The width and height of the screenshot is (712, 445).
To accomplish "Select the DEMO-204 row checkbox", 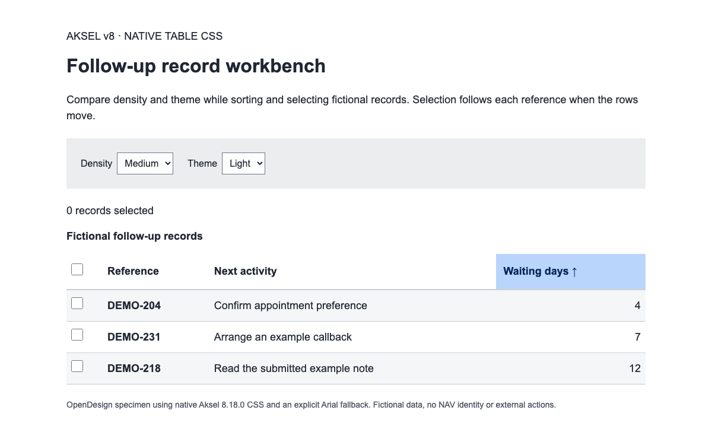I will [77, 303].
